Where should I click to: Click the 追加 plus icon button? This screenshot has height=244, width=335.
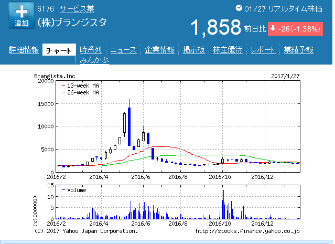(x=21, y=15)
